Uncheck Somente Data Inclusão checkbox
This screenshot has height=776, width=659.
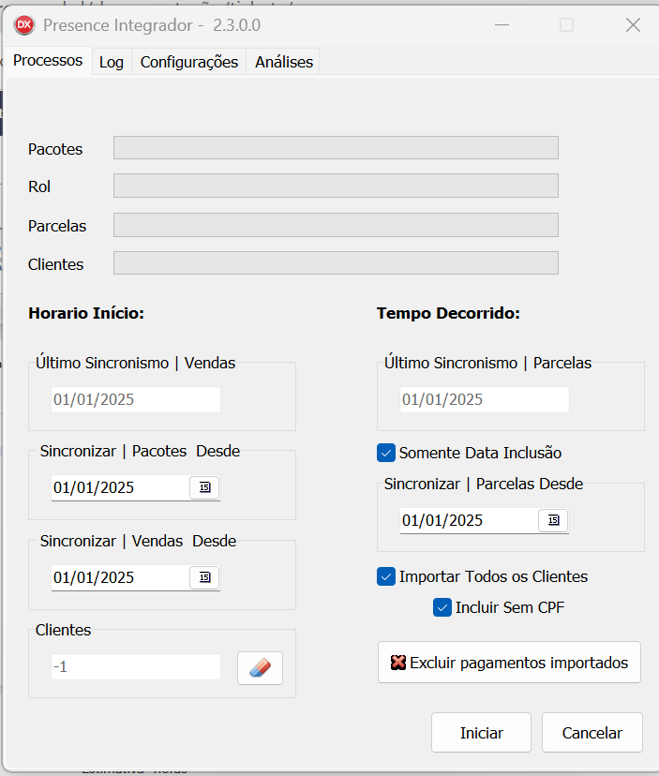[386, 453]
